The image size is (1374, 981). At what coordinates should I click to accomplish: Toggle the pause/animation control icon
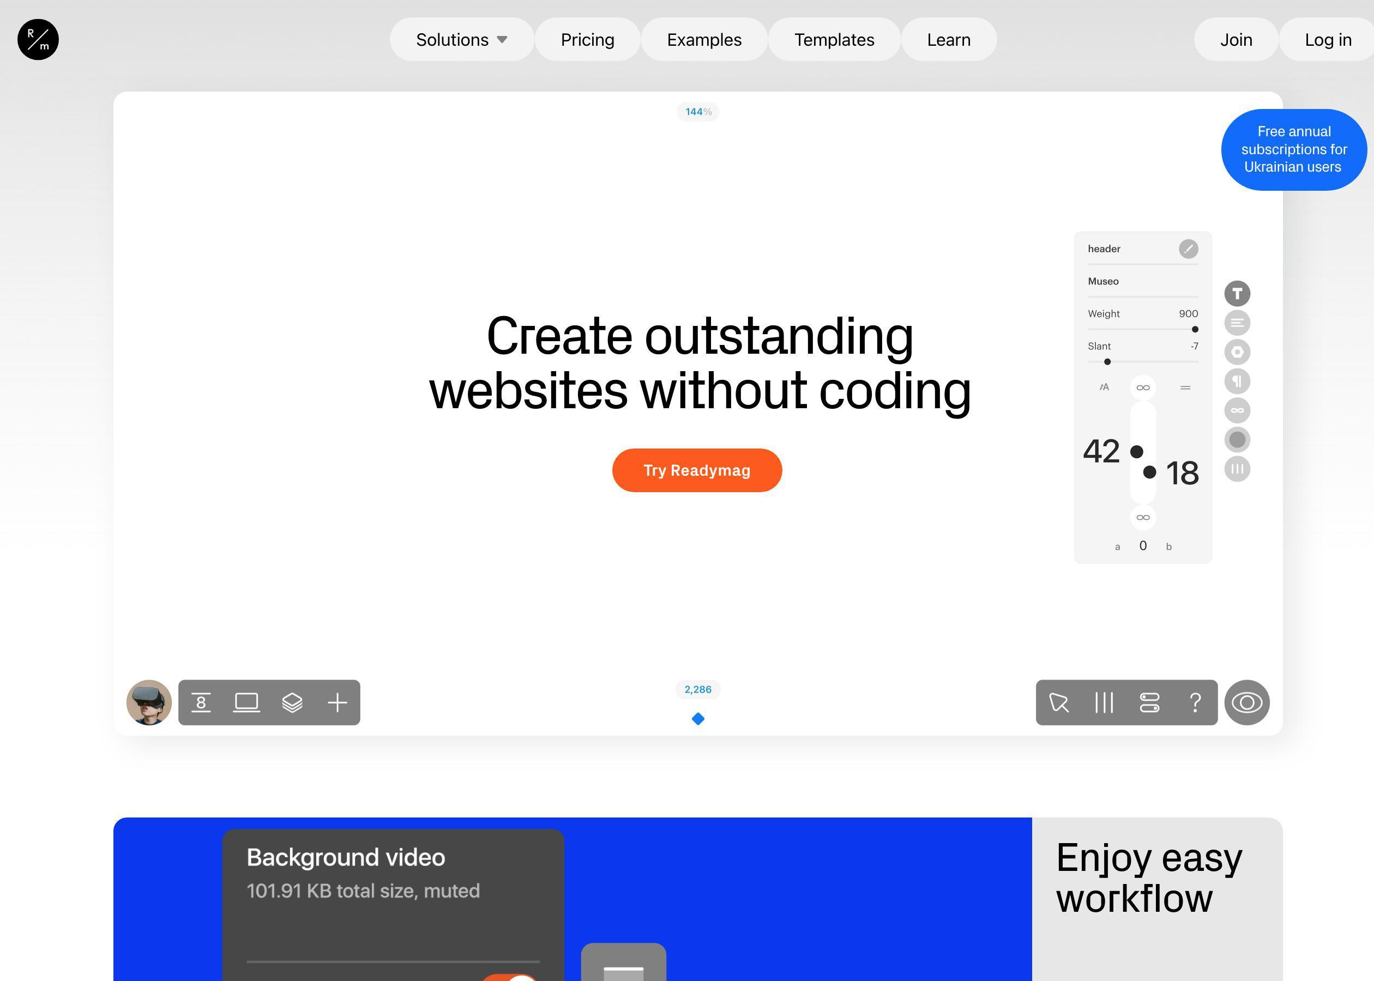tap(1237, 468)
